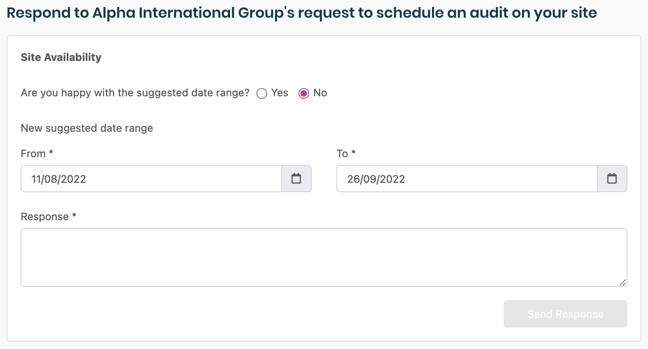
Task: Open the To date calendar picker
Action: pos(612,179)
